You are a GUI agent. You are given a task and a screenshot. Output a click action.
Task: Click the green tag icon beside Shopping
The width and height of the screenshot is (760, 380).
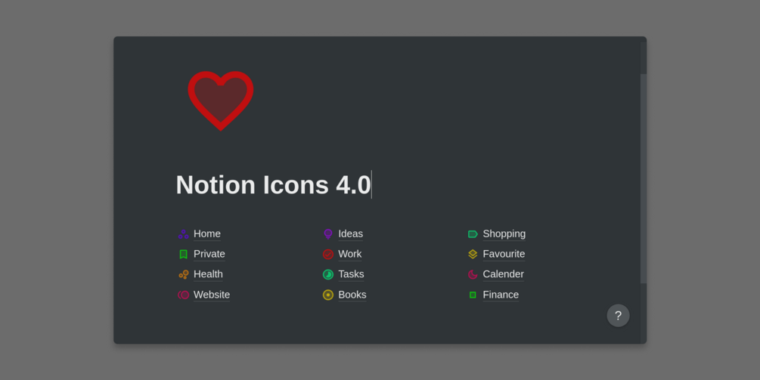tap(473, 234)
